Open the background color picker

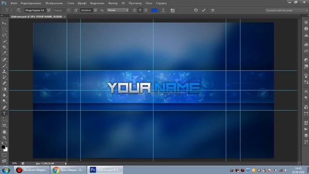point(6,150)
